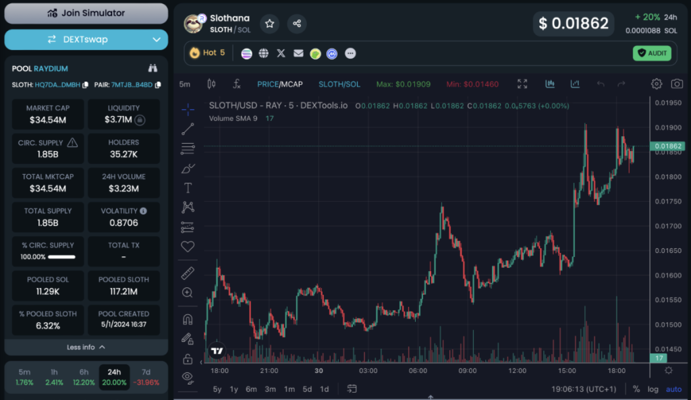This screenshot has height=400, width=691.
Task: Open the forecasting position tools group
Action: (188, 227)
